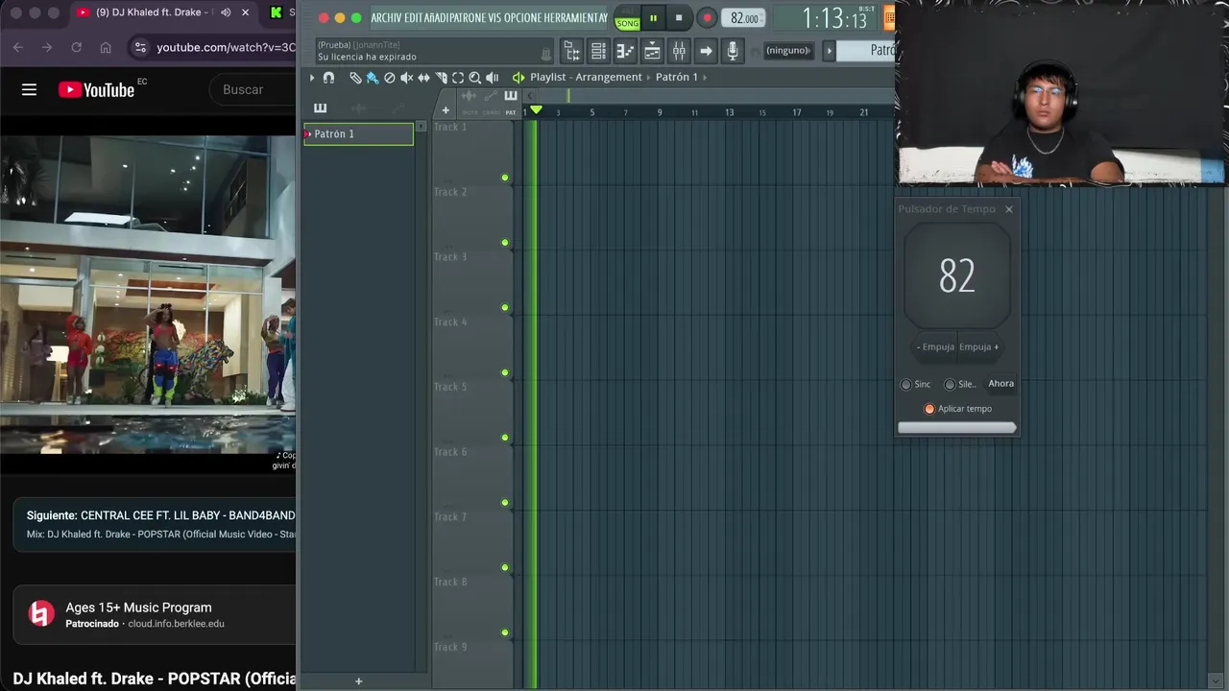
Task: Switch to the PAT picker tab
Action: [511, 105]
